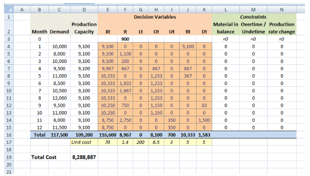Click the It column label
310x176 pixels.
[x=125, y=32]
